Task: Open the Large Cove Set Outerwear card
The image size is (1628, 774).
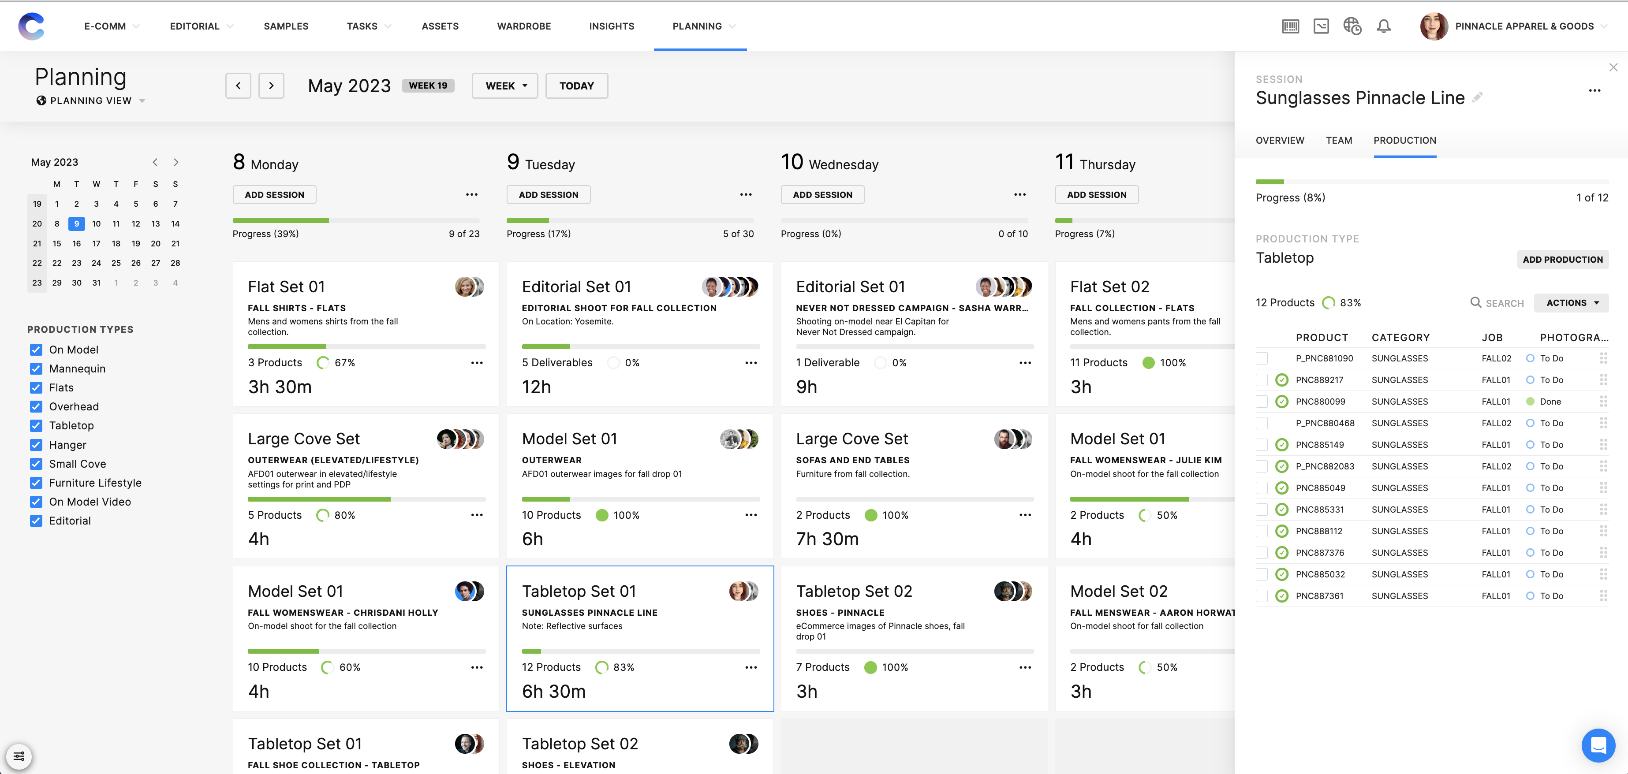Action: point(366,486)
